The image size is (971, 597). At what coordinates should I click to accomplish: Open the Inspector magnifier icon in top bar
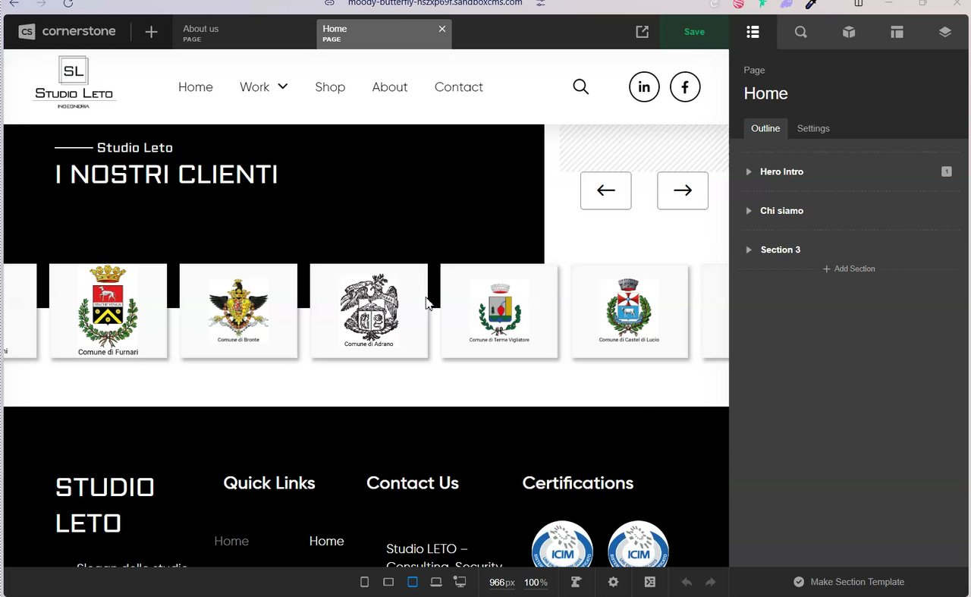[x=800, y=32]
